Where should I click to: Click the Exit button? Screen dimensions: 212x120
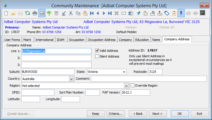[x=200, y=113]
